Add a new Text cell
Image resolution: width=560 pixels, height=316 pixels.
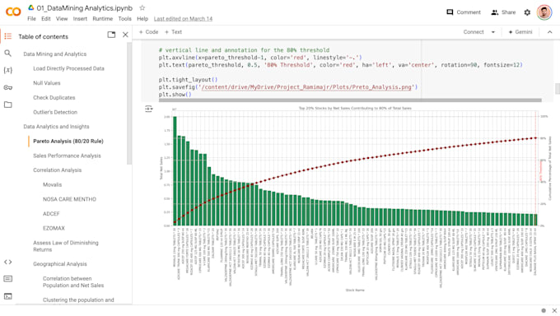[x=173, y=32]
